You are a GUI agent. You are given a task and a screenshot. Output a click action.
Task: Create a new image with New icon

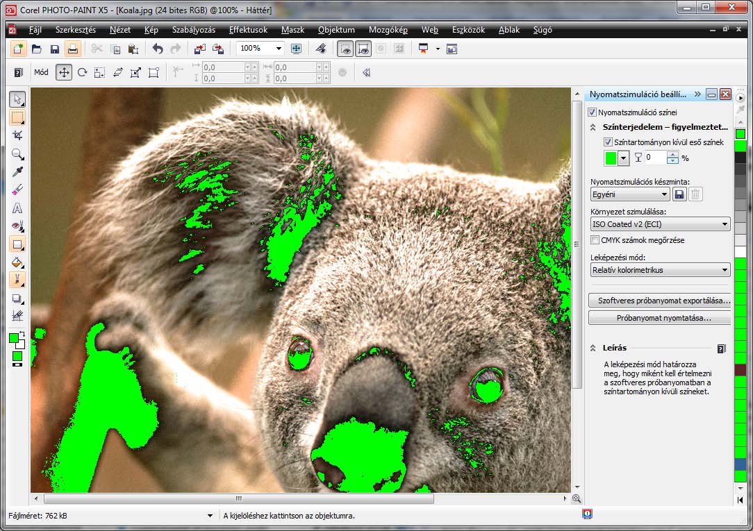tap(18, 49)
